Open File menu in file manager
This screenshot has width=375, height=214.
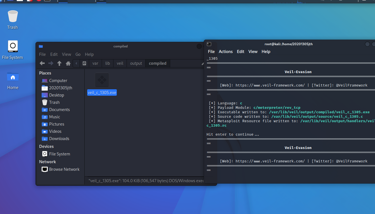coord(42,54)
